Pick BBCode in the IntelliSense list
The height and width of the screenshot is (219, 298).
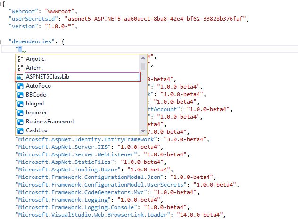tap(77, 95)
